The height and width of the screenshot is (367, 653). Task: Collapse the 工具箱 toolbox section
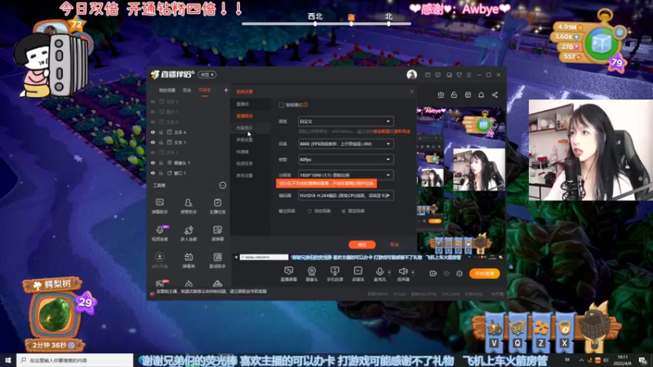pos(223,185)
